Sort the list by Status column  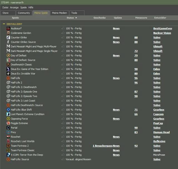click(x=70, y=18)
